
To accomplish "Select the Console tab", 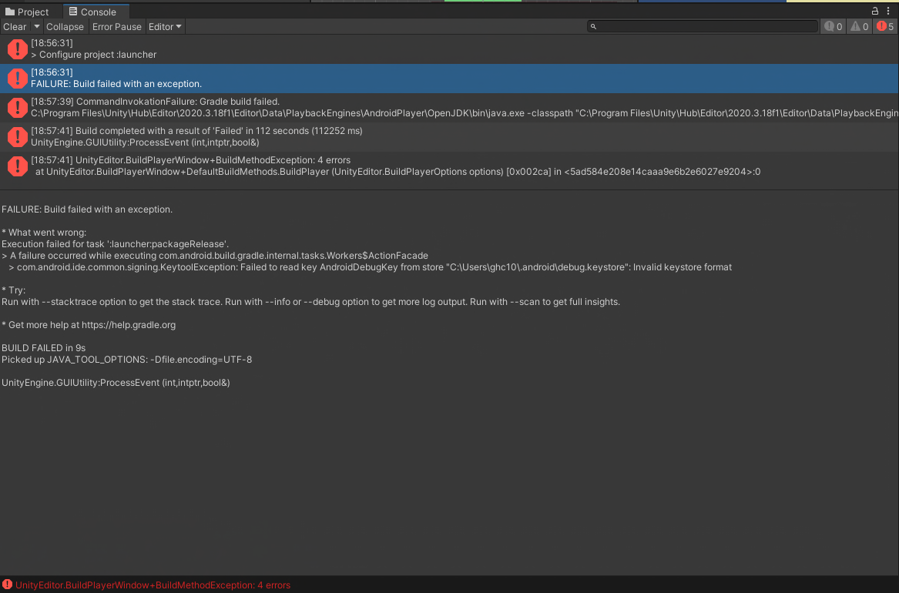I will (x=96, y=12).
